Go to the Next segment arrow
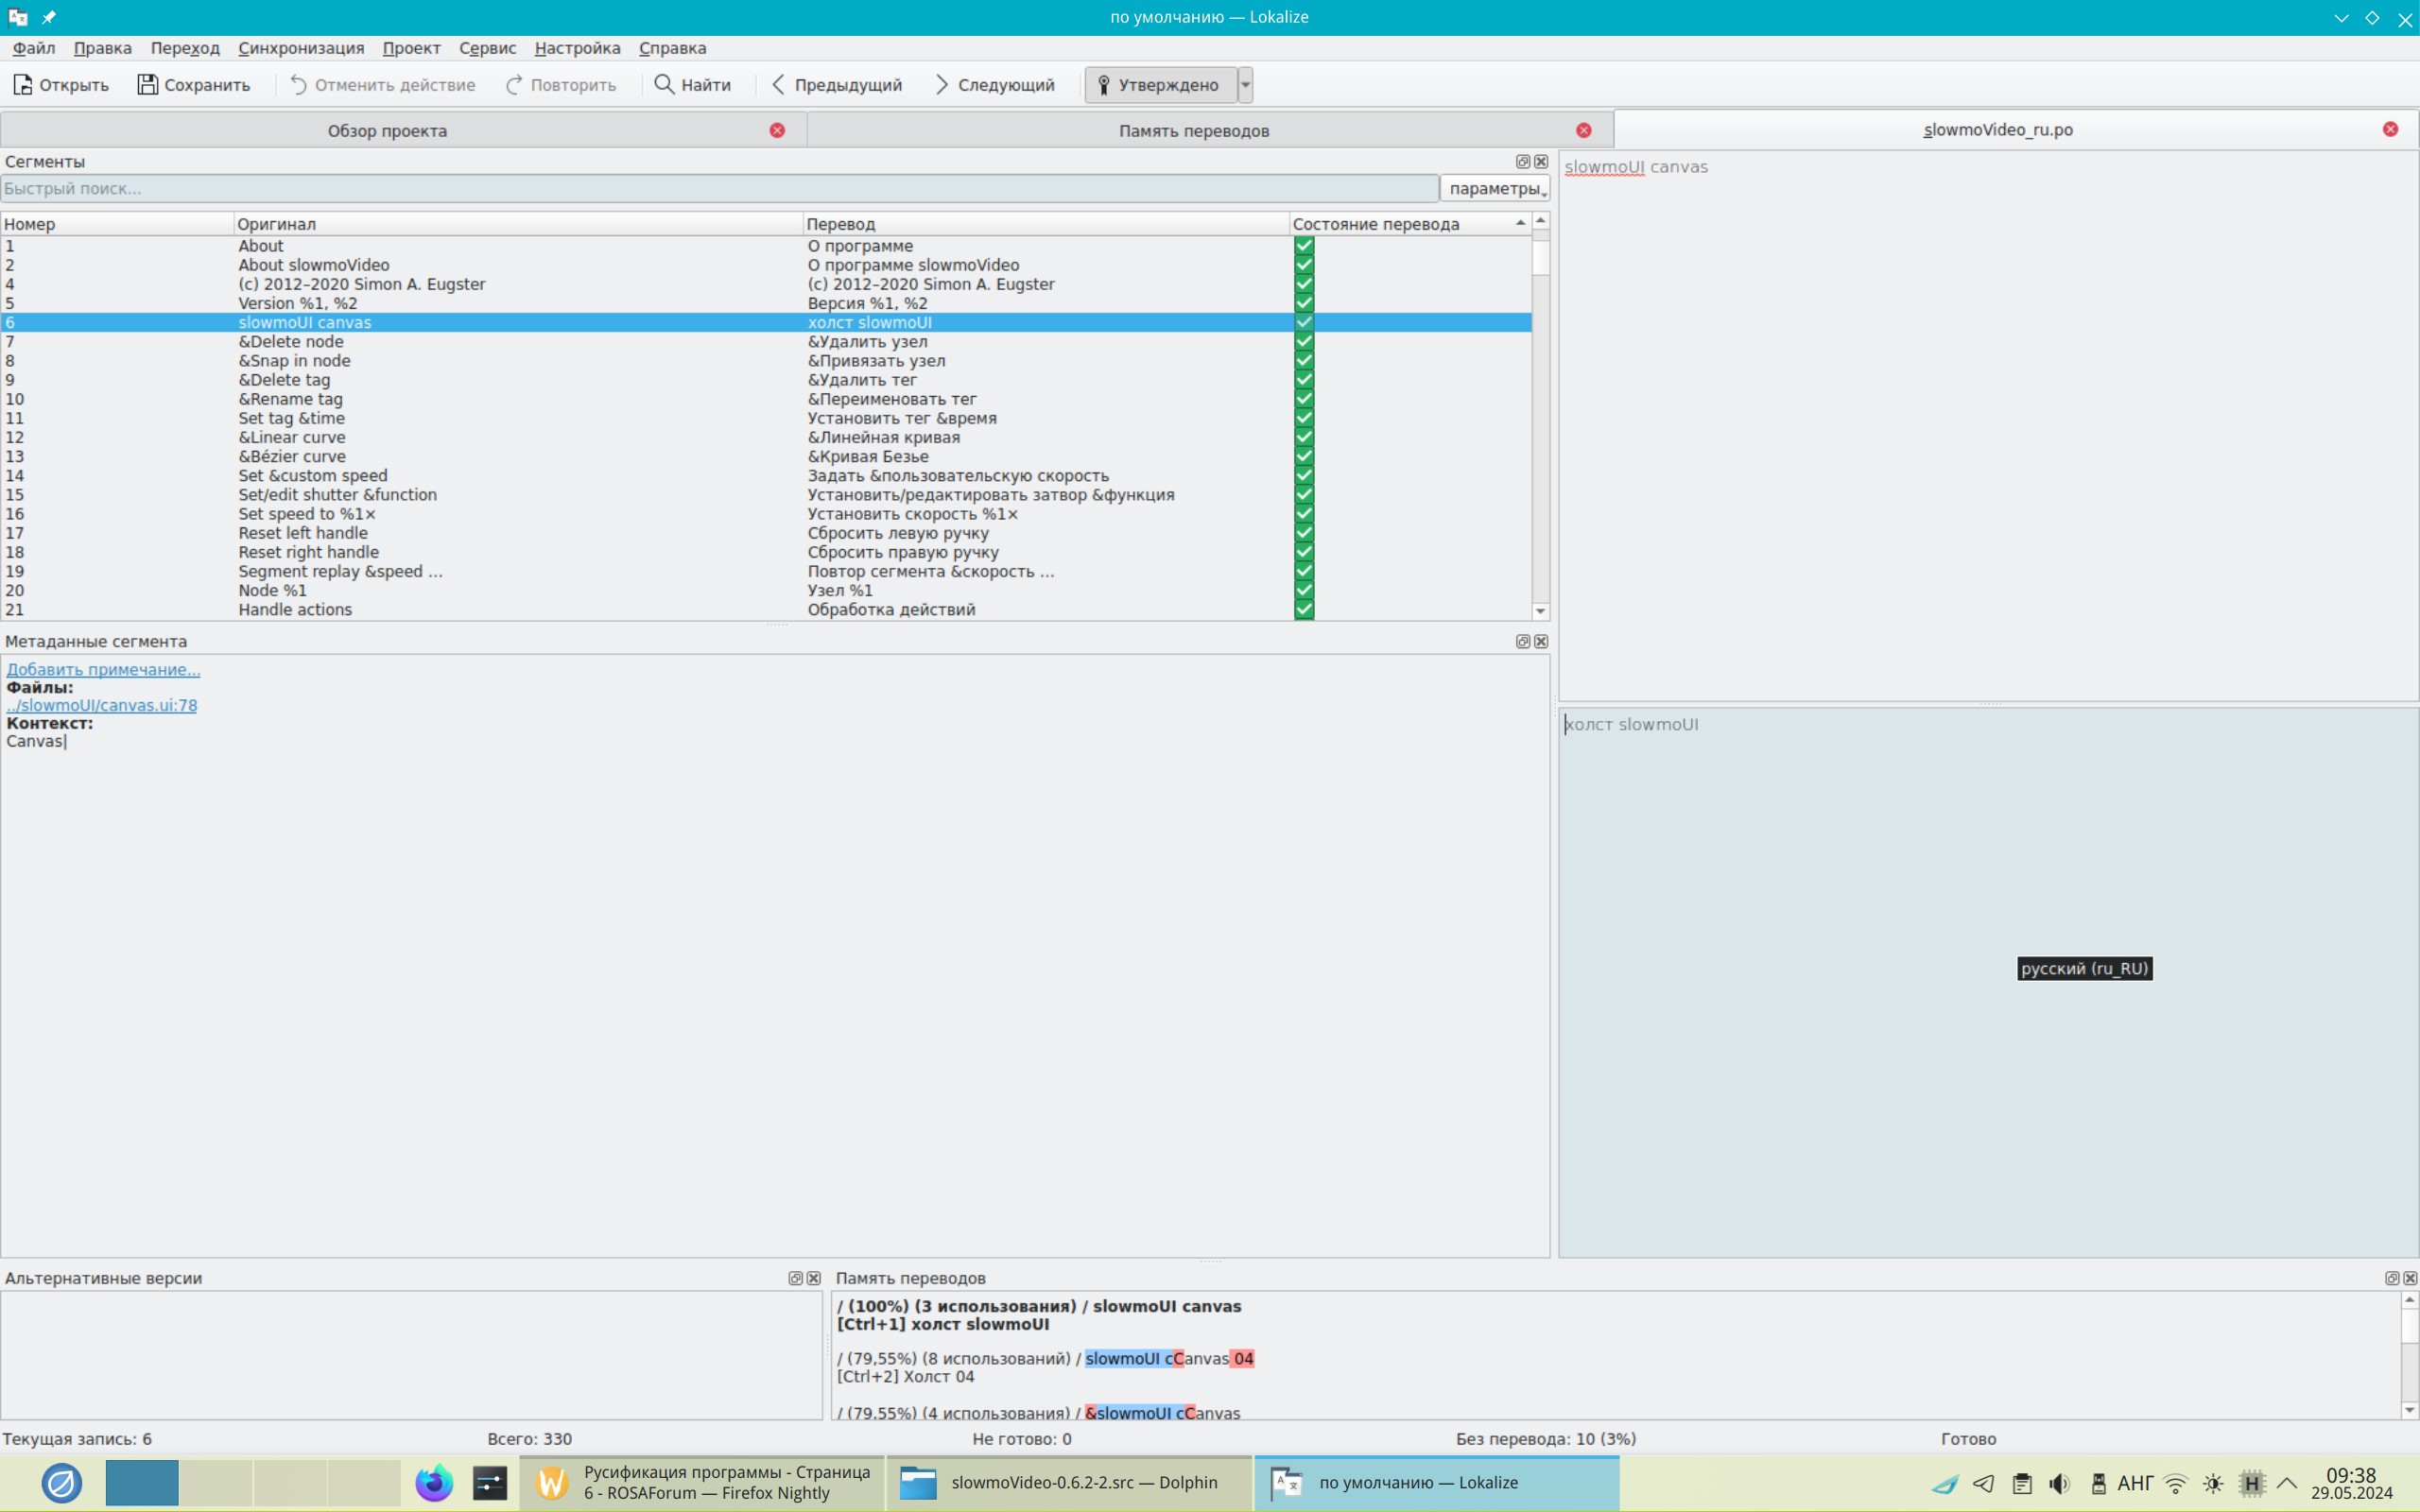Image resolution: width=2420 pixels, height=1512 pixels. (941, 85)
